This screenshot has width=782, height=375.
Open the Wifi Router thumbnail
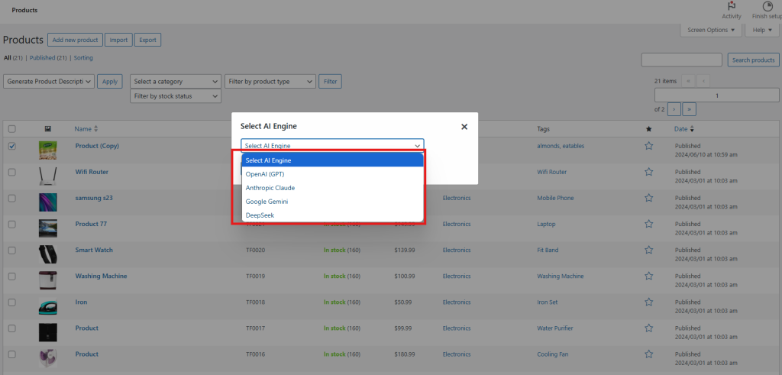48,176
